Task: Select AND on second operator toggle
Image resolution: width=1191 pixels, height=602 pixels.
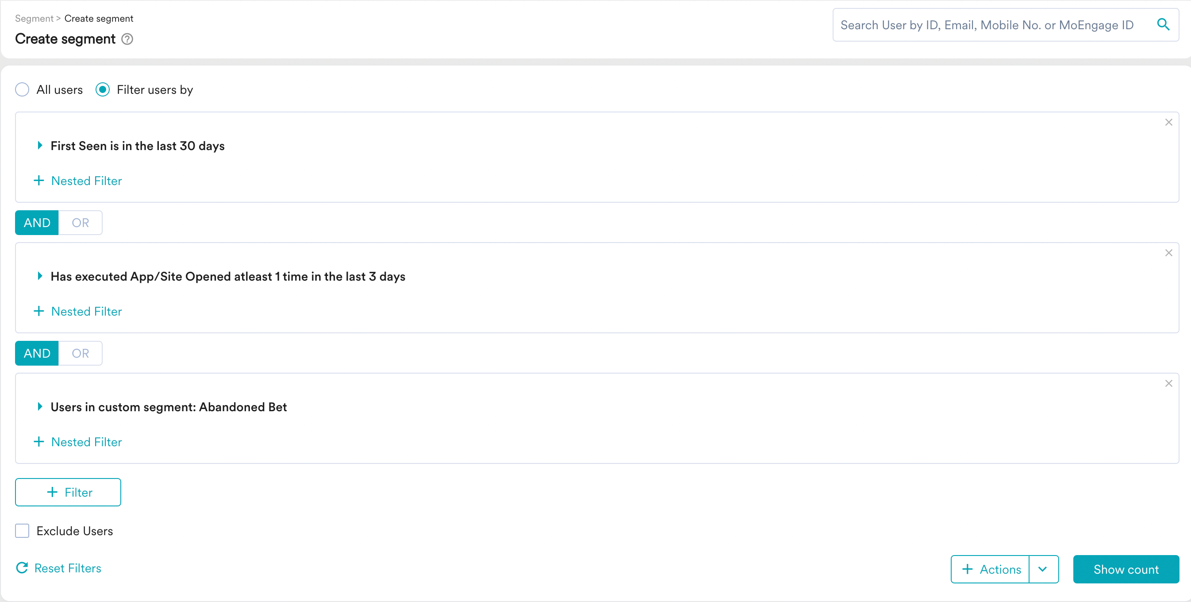Action: 37,354
